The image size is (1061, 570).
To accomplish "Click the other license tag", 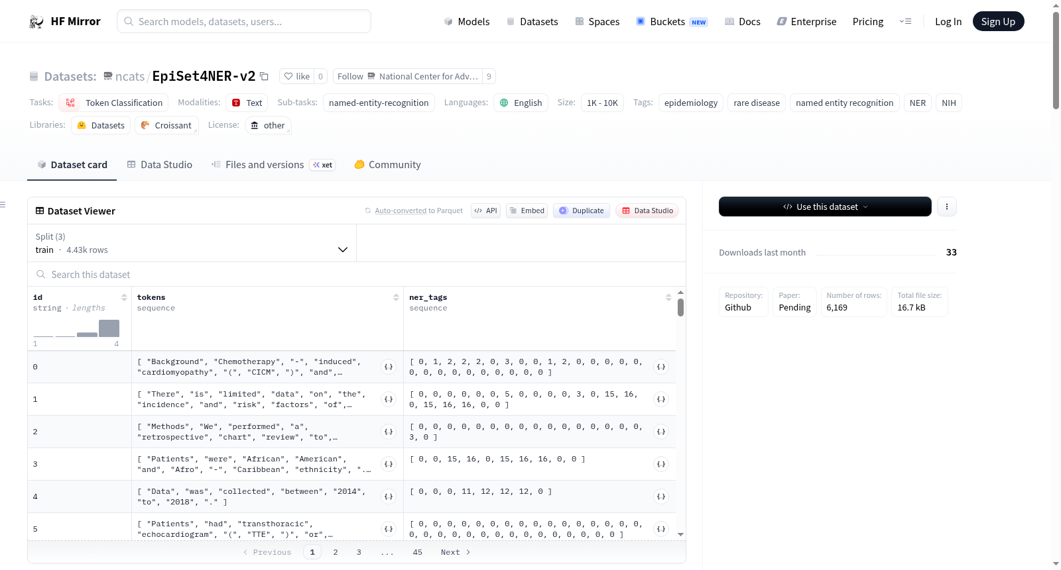I will pos(268,125).
